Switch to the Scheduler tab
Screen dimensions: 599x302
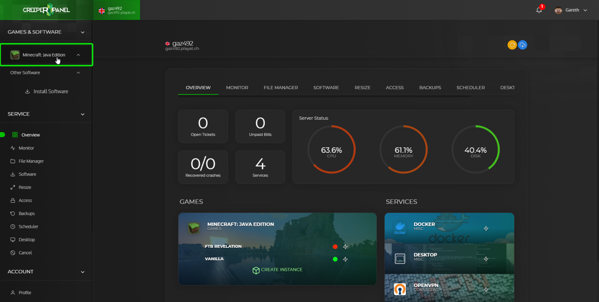[471, 88]
